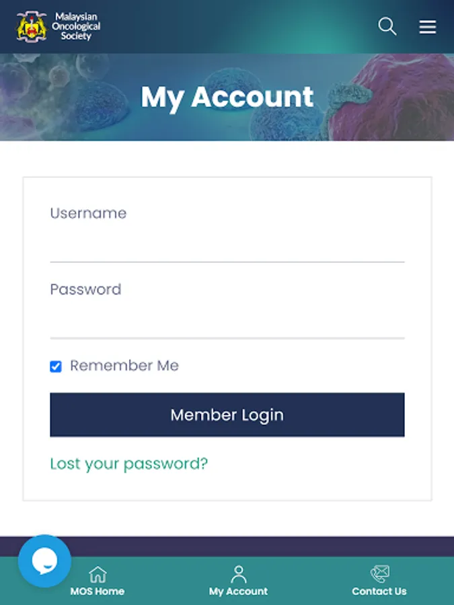Select the My Account bottom tab label

(x=238, y=591)
